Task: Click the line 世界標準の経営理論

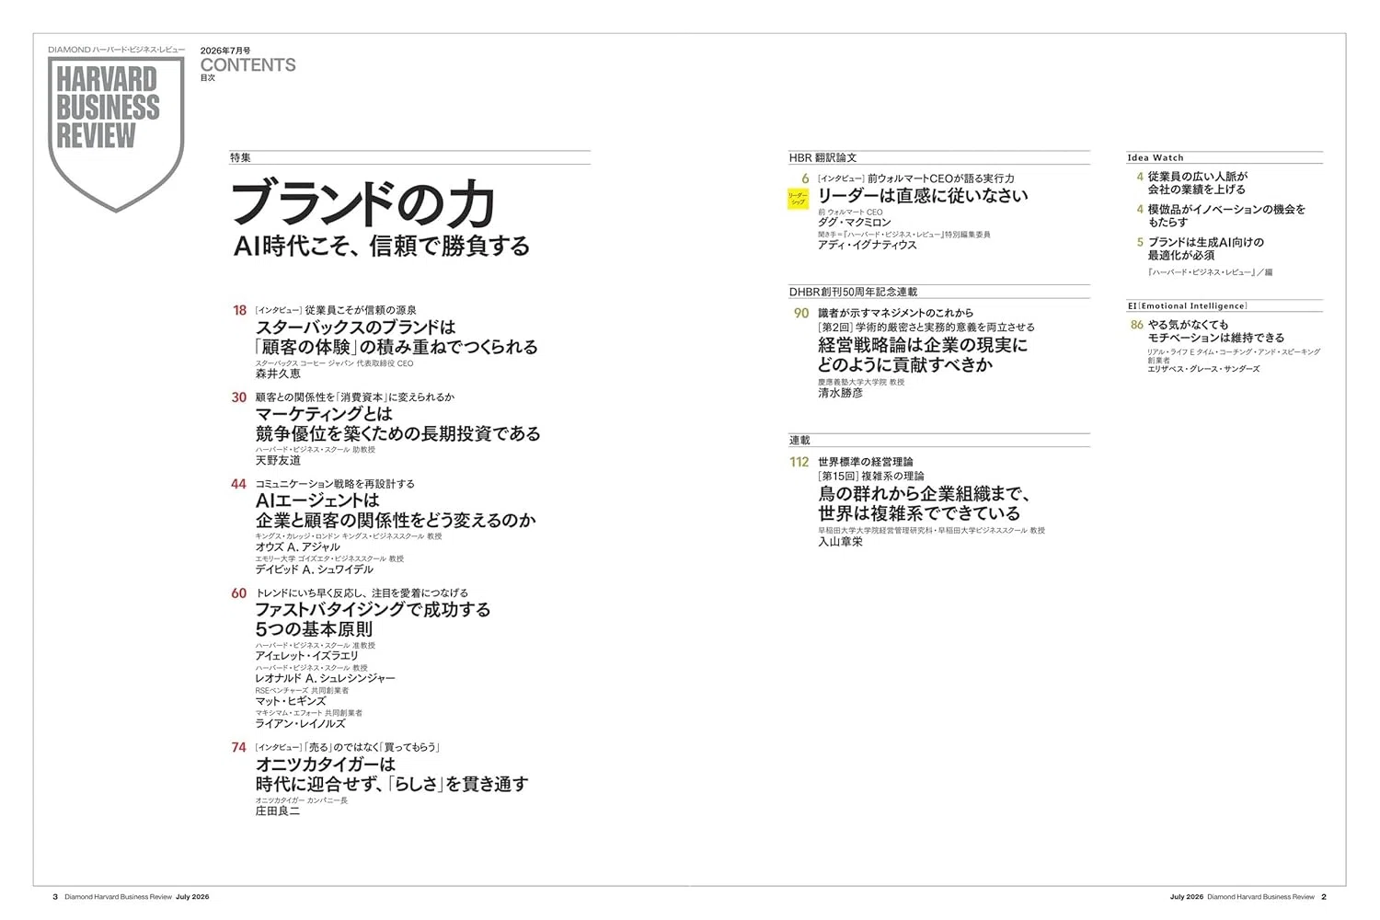Action: [x=866, y=462]
